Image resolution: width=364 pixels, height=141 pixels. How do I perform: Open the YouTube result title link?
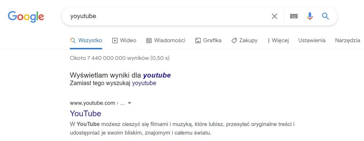(86, 113)
